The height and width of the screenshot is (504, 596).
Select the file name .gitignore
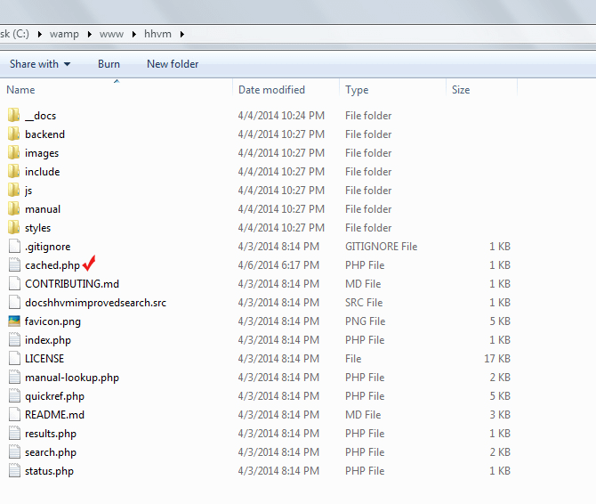click(47, 247)
